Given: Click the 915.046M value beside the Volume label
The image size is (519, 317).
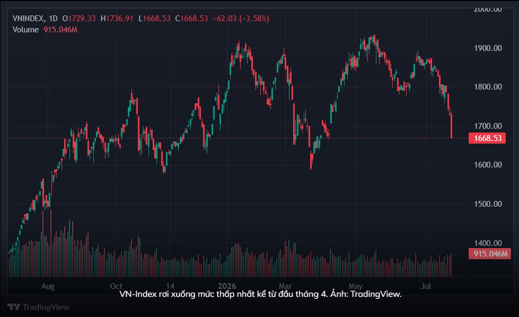Looking at the screenshot, I should pyautogui.click(x=60, y=30).
